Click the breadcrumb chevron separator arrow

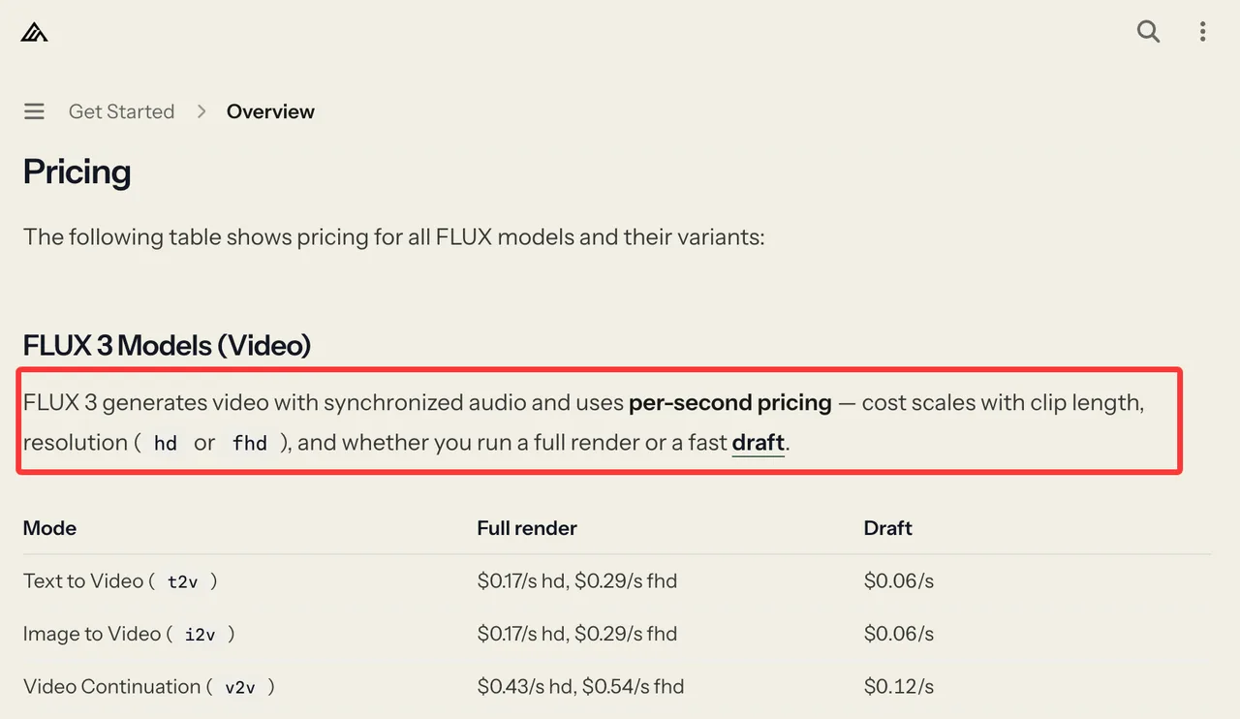[201, 111]
